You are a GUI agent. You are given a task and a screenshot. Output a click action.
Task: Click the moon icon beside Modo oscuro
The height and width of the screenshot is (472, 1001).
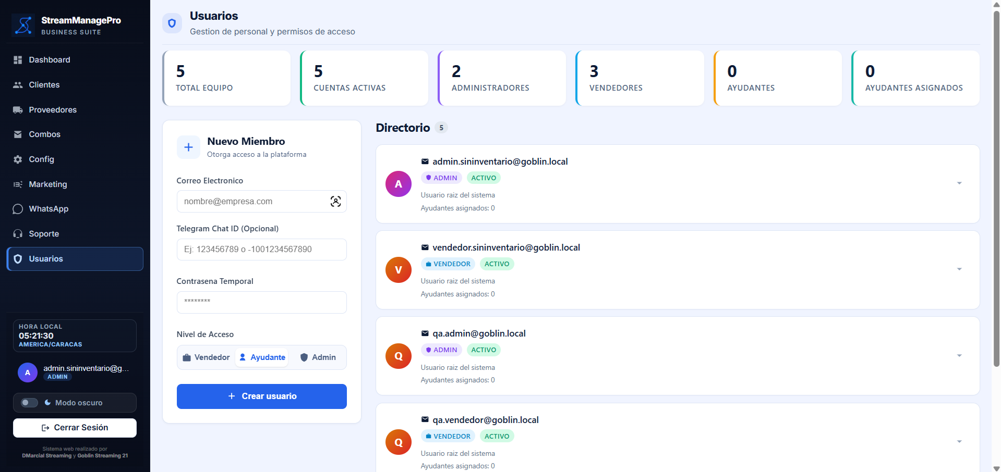[48, 403]
